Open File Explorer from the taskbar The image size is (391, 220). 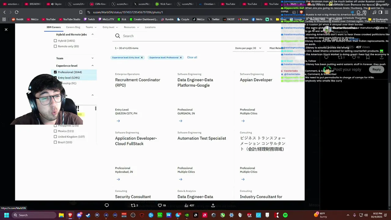(x=61, y=215)
